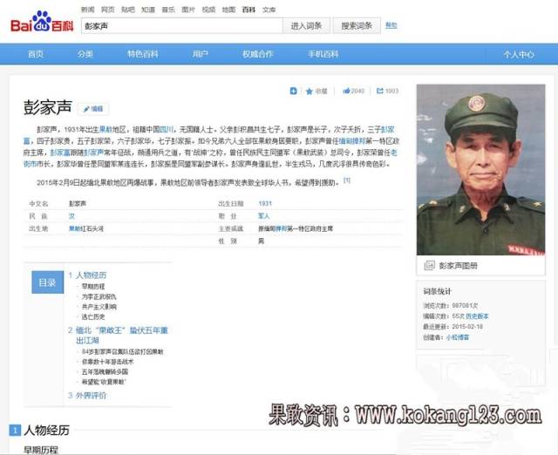
Task: Click the section 1 number badge
Action: click(15, 431)
